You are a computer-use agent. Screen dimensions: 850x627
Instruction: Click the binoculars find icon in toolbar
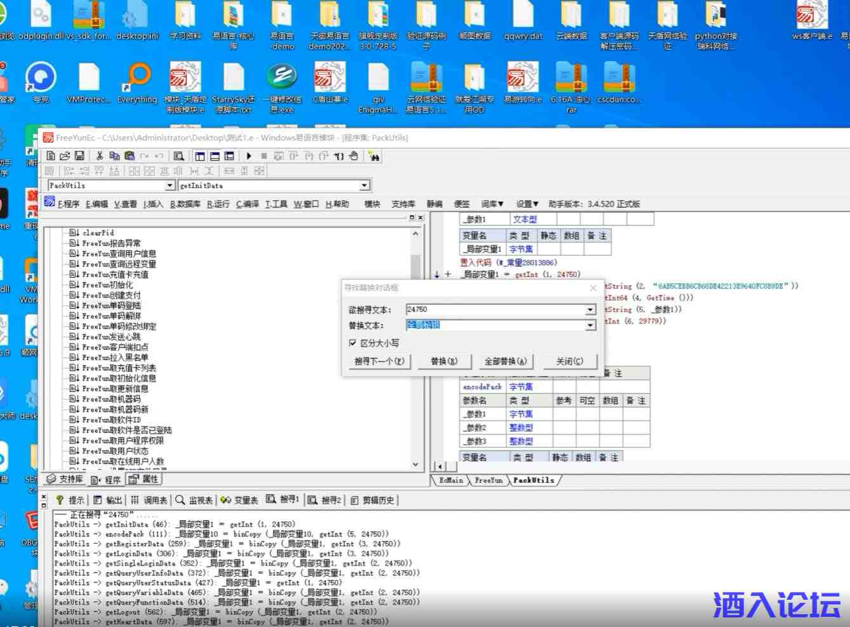pyautogui.click(x=374, y=156)
